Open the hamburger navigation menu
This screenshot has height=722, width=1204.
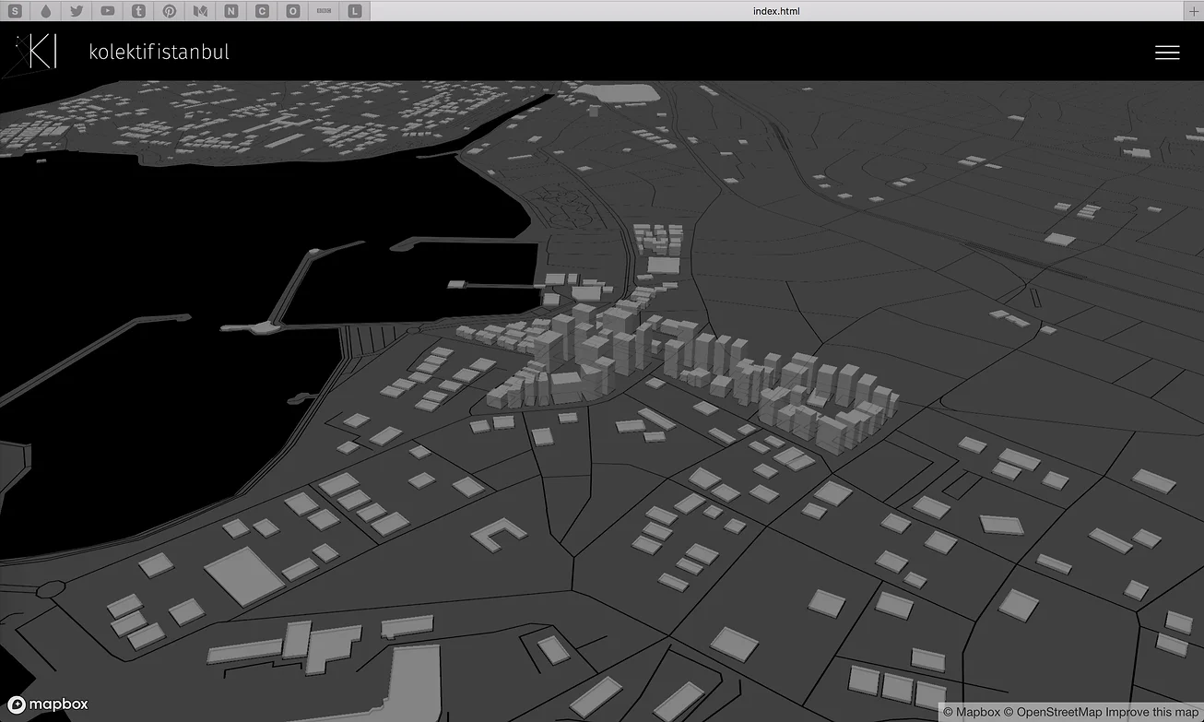(x=1167, y=53)
